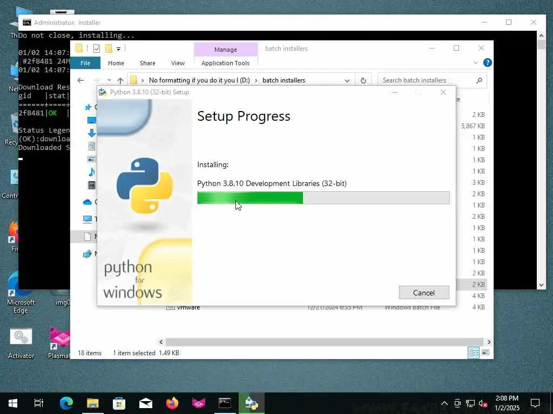Click the folder icon in address bar
Image resolution: width=553 pixels, height=414 pixels.
tap(133, 80)
